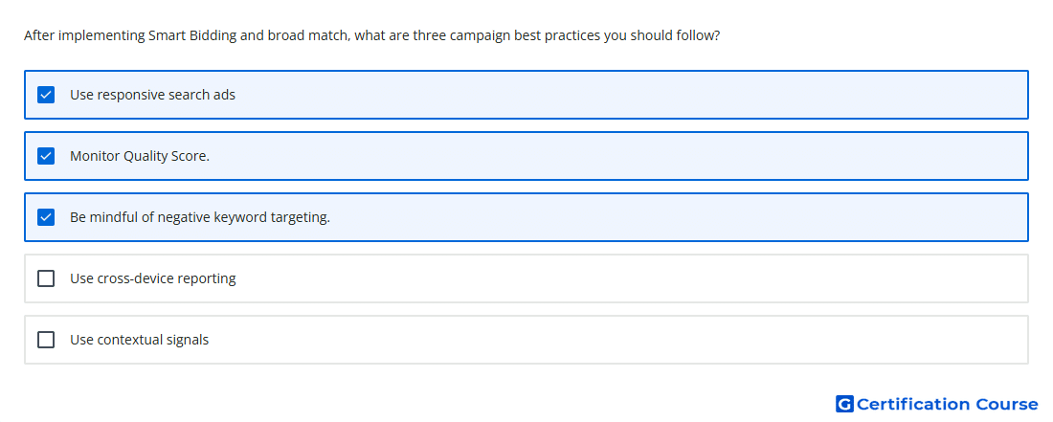This screenshot has width=1053, height=422.
Task: Click the blue G logo icon
Action: (x=844, y=404)
